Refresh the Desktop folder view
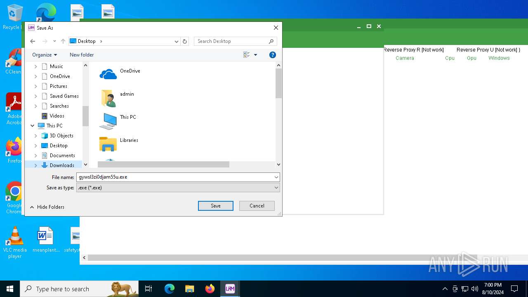 (x=185, y=41)
